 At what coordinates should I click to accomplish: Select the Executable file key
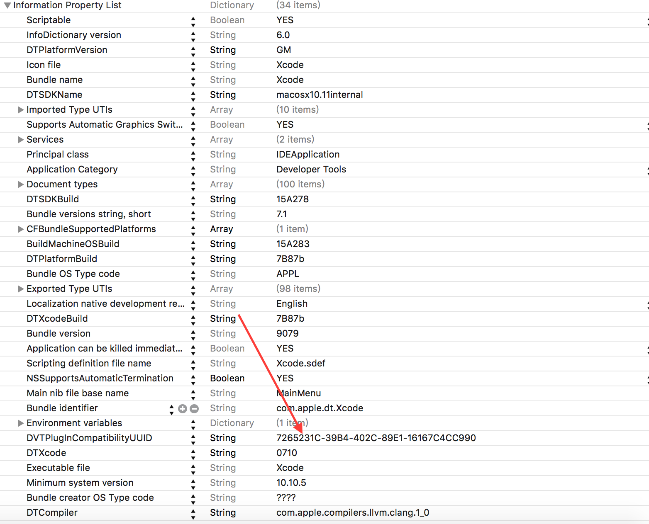tap(58, 468)
